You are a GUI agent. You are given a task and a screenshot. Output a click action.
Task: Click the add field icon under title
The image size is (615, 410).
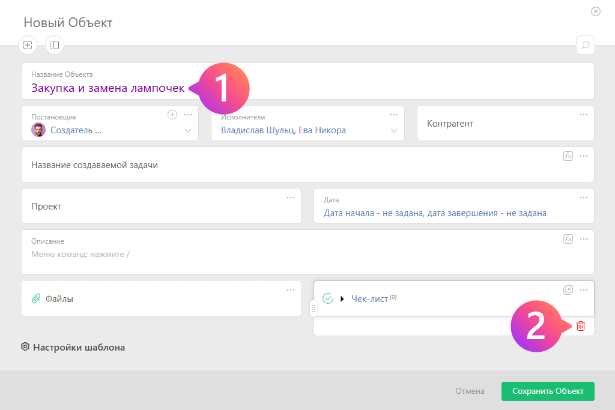[28, 44]
